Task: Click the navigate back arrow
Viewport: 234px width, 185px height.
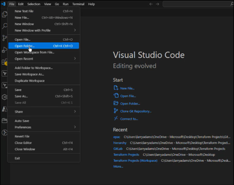Action: [x=151, y=4]
